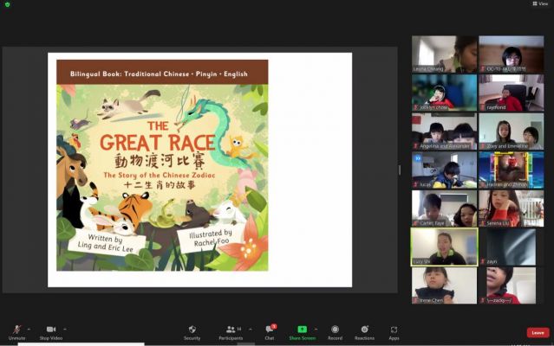Expand the video options arrow beside Stop Video

(x=65, y=330)
